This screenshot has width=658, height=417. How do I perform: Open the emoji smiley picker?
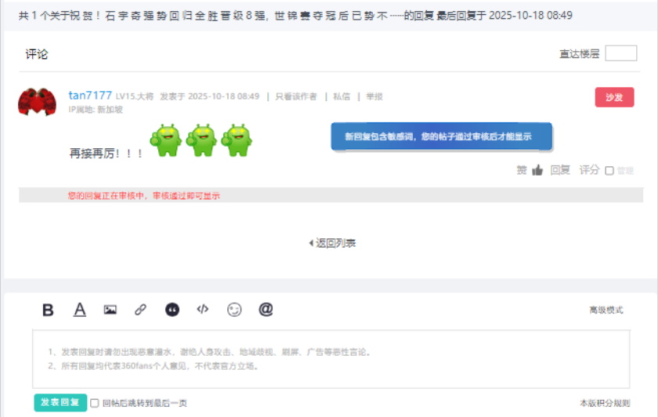click(x=234, y=310)
